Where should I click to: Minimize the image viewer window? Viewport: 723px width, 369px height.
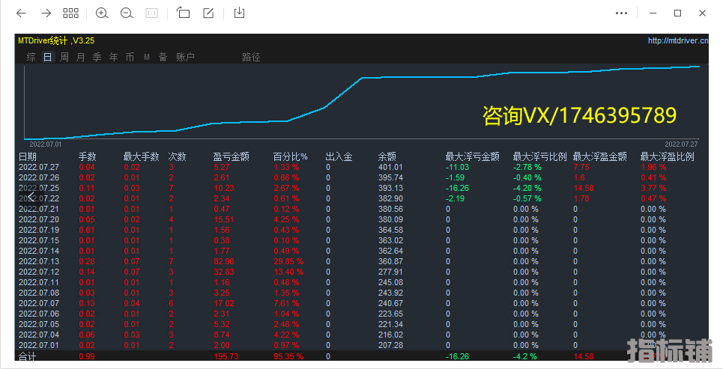tap(653, 13)
